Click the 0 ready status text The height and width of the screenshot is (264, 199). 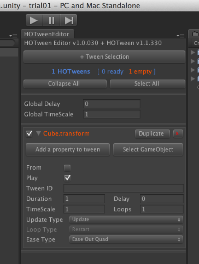pyautogui.click(x=113, y=72)
